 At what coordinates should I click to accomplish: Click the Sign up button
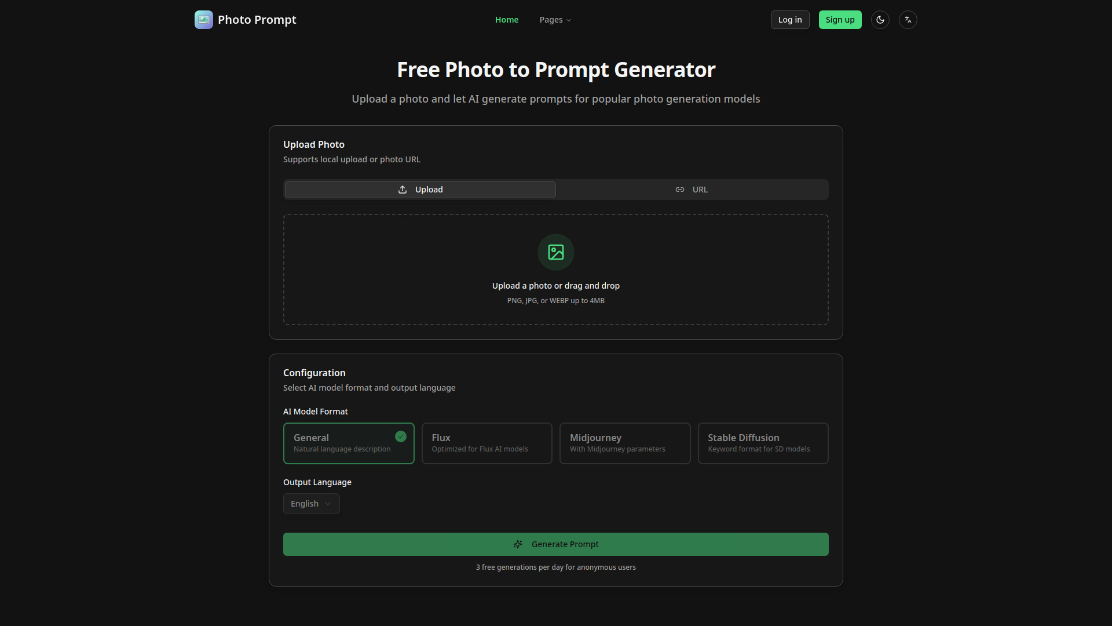(840, 19)
